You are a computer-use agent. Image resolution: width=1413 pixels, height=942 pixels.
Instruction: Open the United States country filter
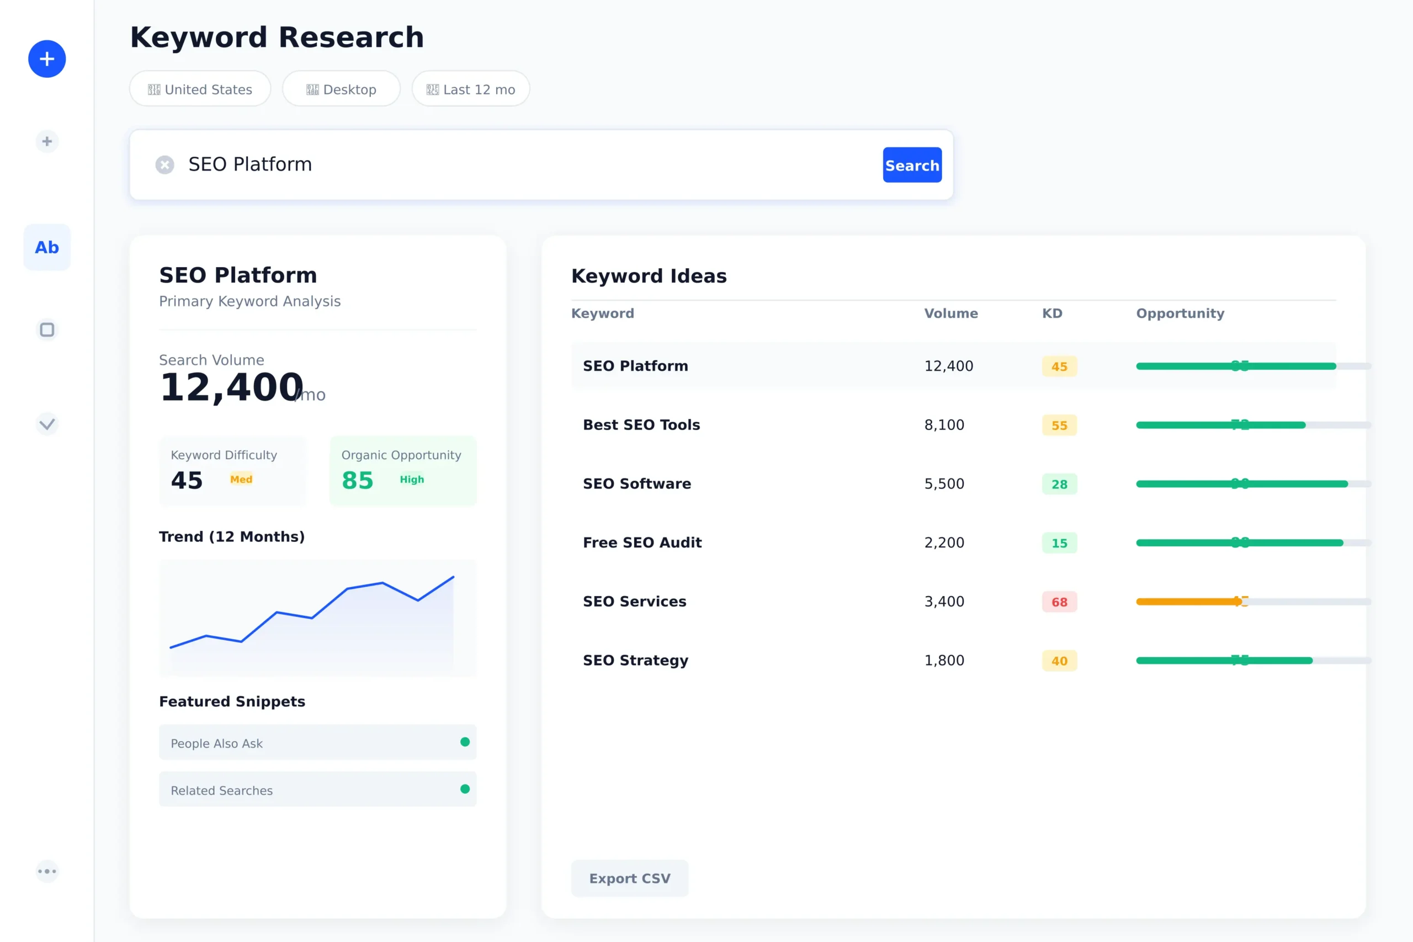[x=200, y=89]
